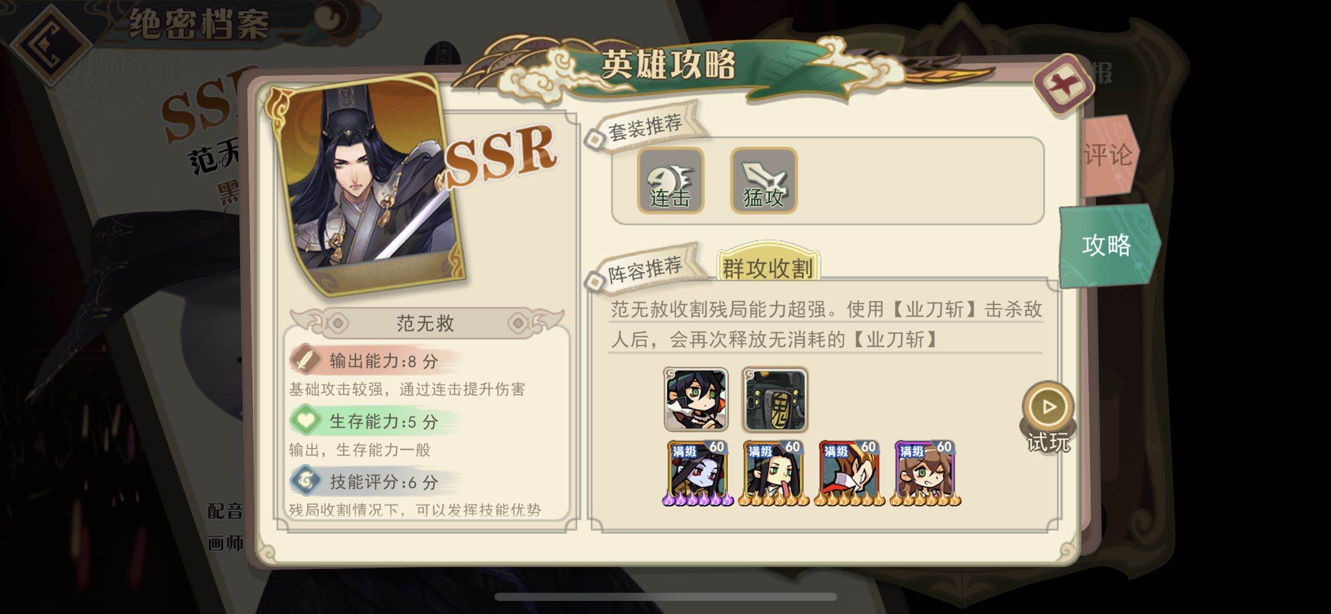Tap the black-haired chibi artifact icon
Image resolution: width=1331 pixels, height=614 pixels.
coord(696,399)
